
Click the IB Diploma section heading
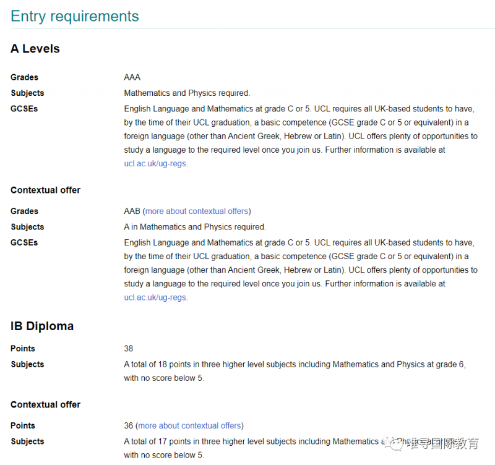point(42,326)
